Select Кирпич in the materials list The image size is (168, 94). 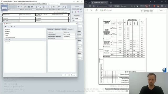[x=25, y=33]
